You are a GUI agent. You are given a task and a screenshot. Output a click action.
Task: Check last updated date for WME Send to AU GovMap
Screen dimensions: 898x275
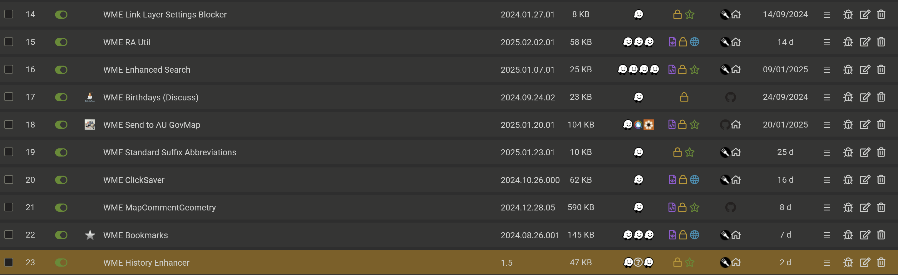coord(785,125)
